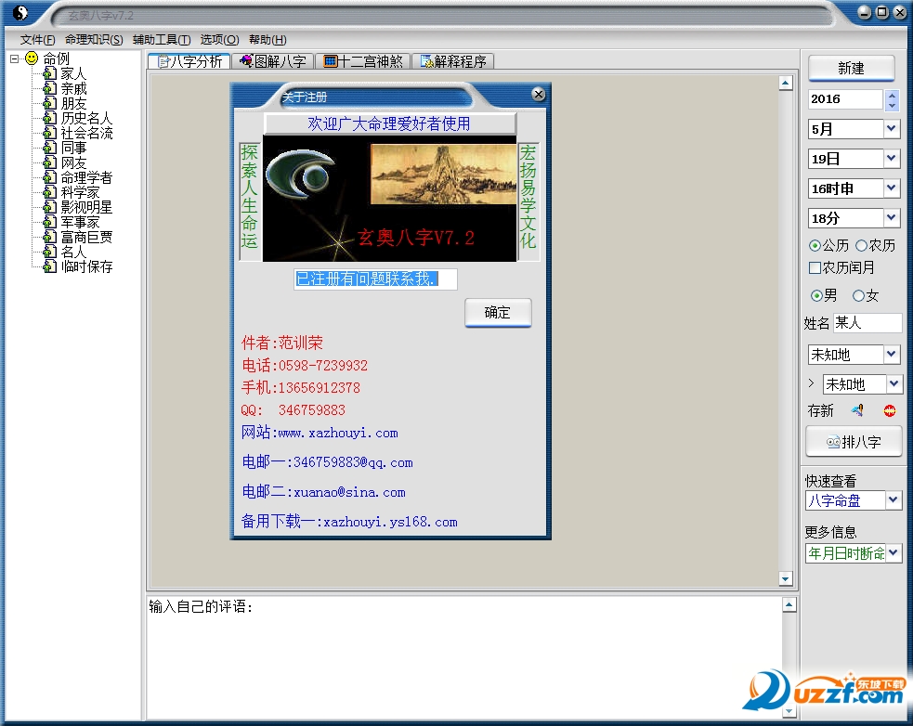Viewport: 913px width, 726px height.
Task: Click the red round icon beside 存新
Action: point(889,410)
